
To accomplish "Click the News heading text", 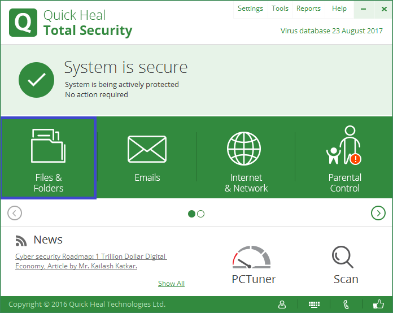I will [x=48, y=240].
